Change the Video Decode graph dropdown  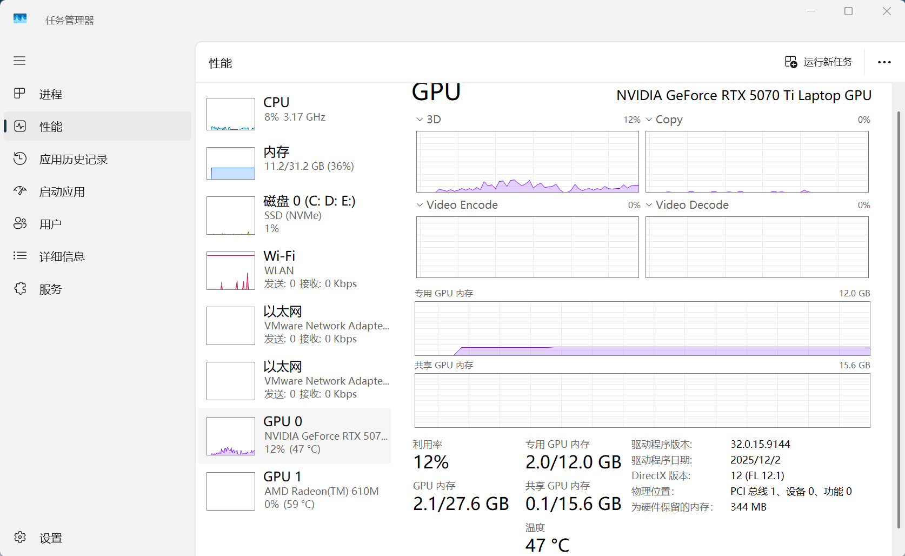tap(649, 205)
